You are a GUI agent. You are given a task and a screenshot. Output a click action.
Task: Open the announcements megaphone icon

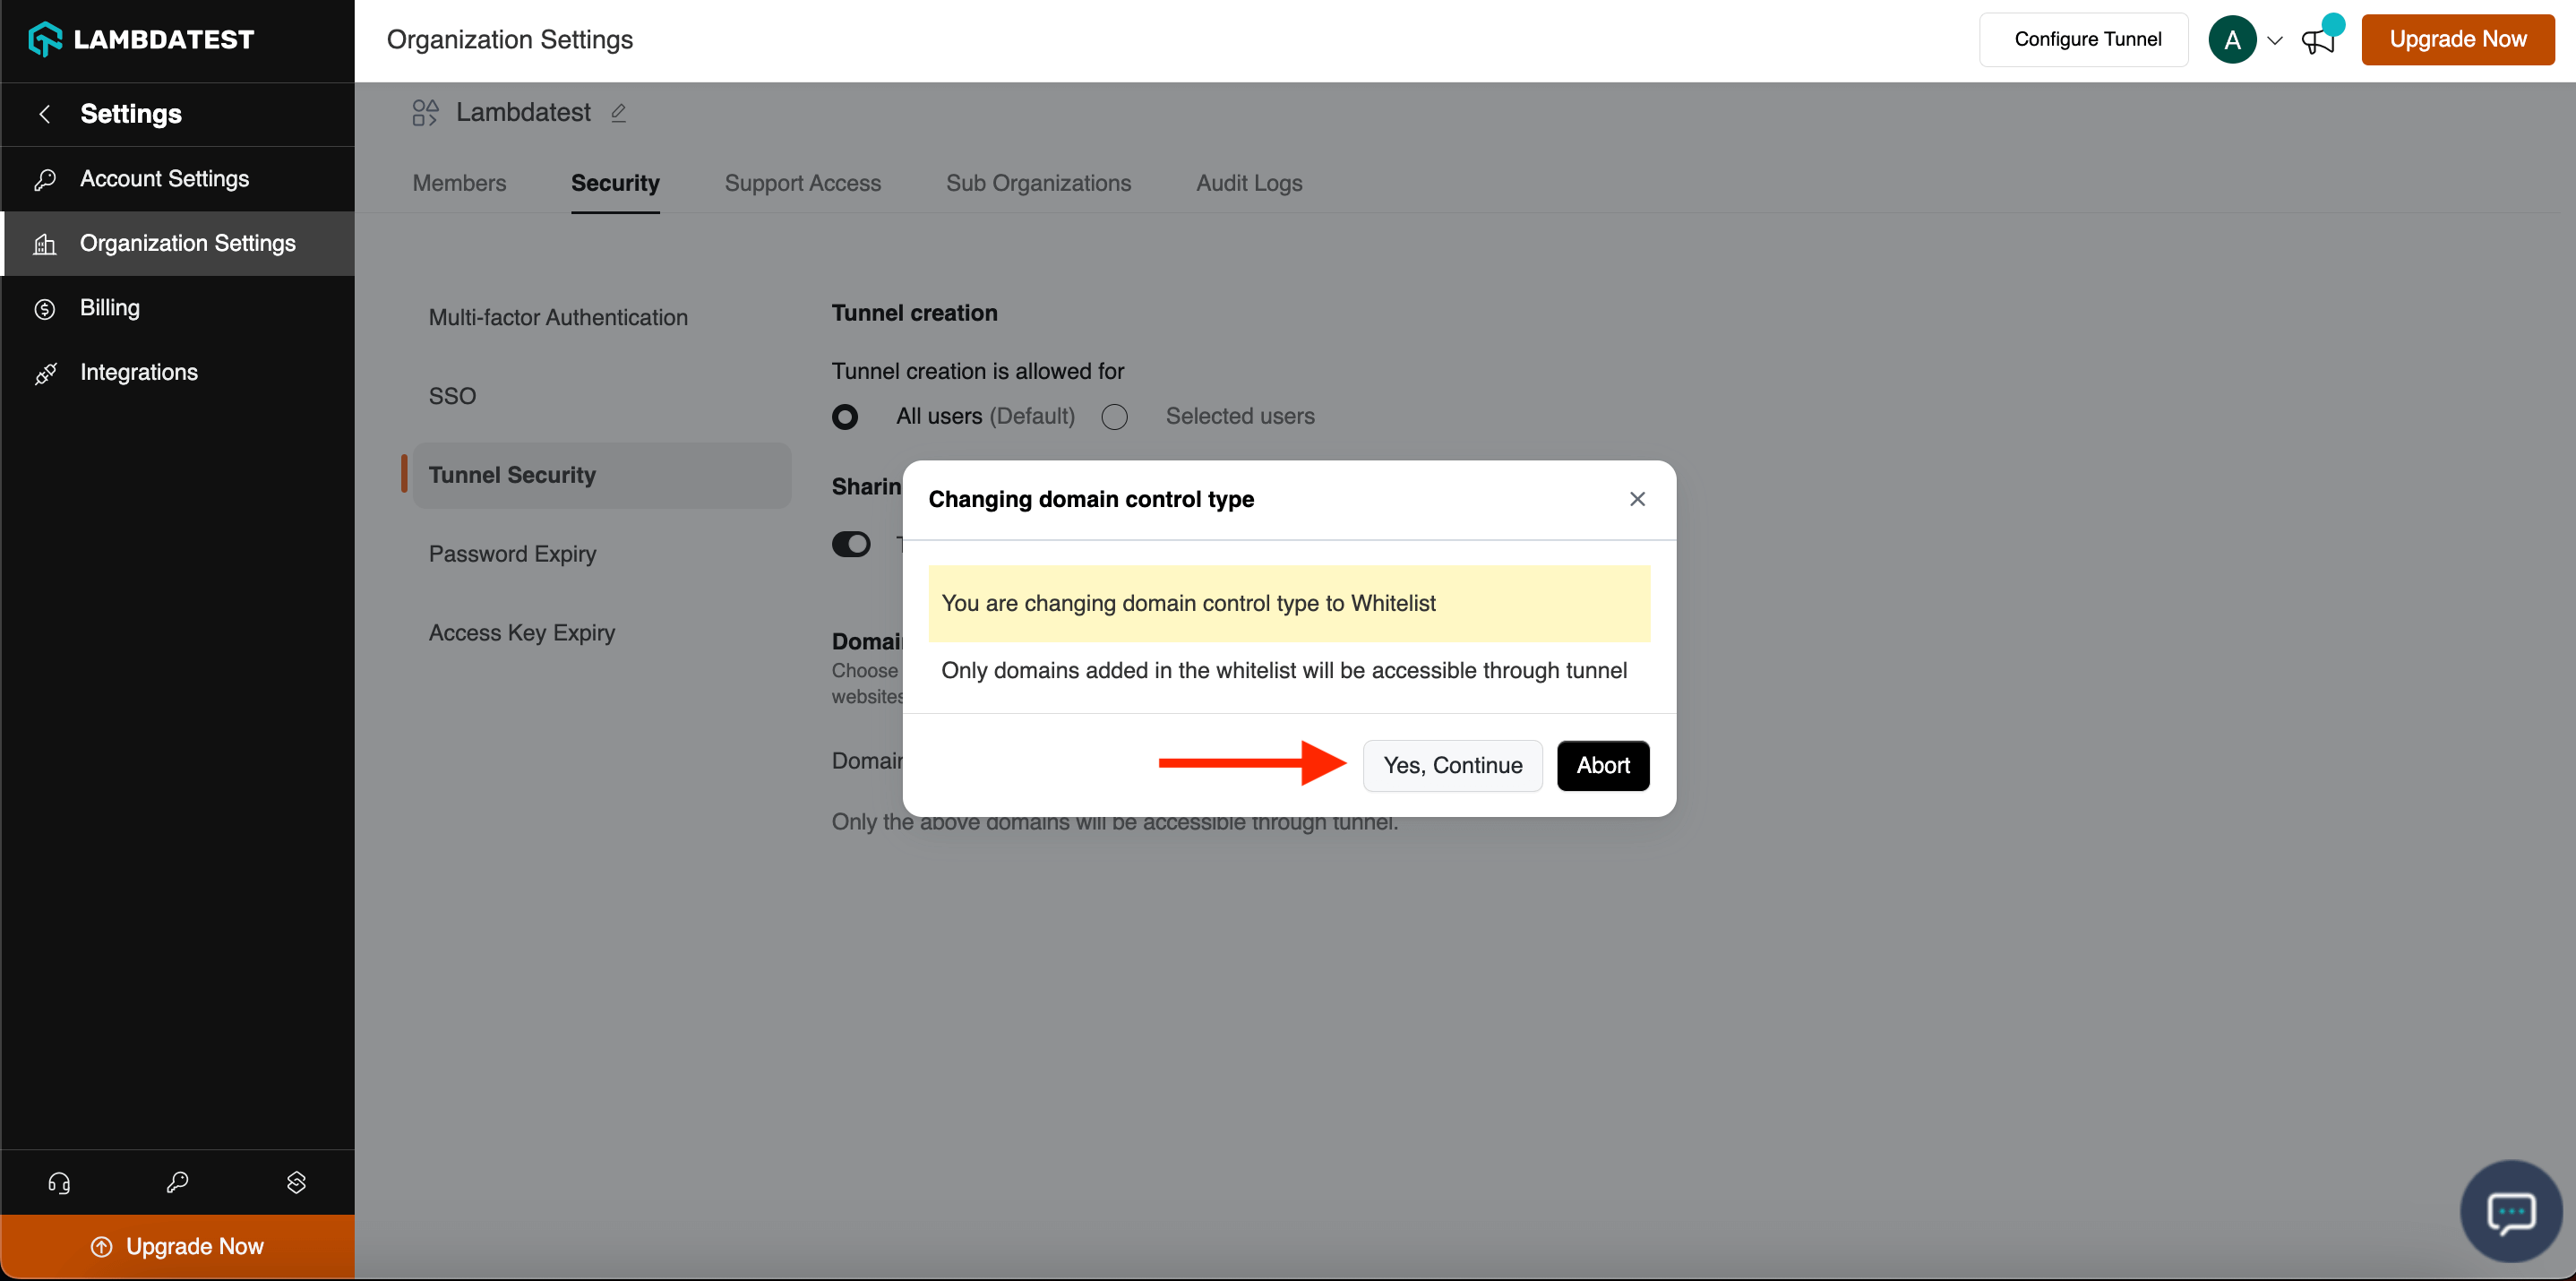tap(2317, 41)
